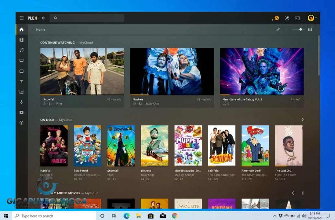Click the Plex logo

32,18
